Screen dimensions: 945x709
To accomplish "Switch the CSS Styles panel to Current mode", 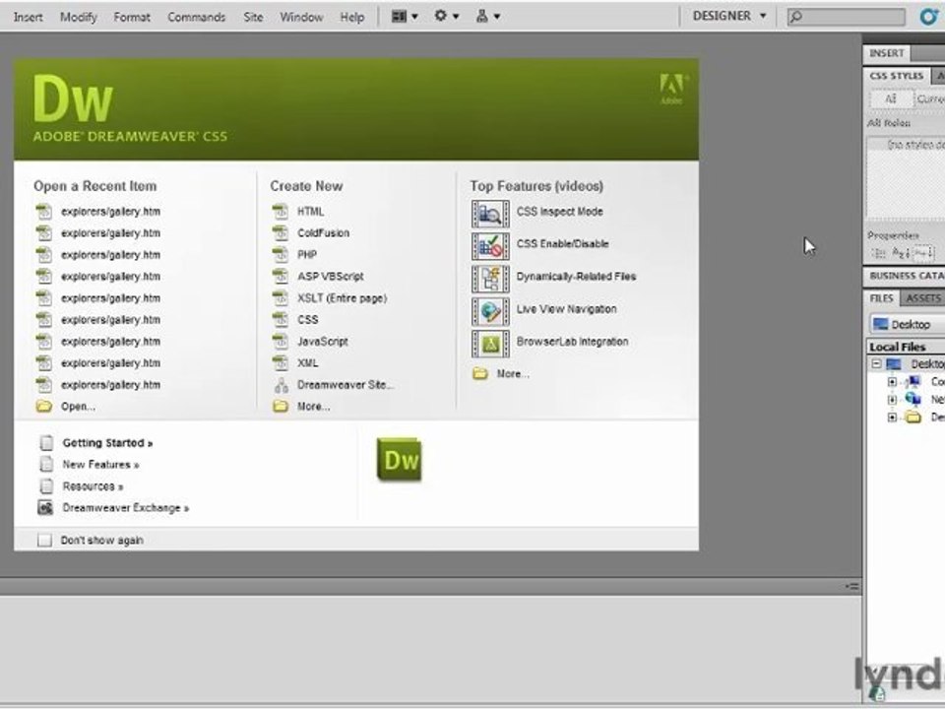I will click(x=930, y=99).
